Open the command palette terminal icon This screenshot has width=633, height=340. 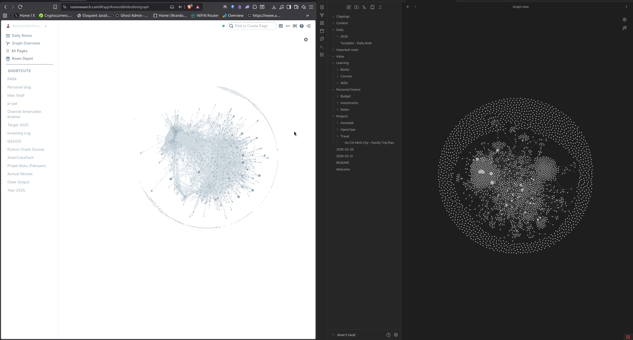click(x=322, y=47)
